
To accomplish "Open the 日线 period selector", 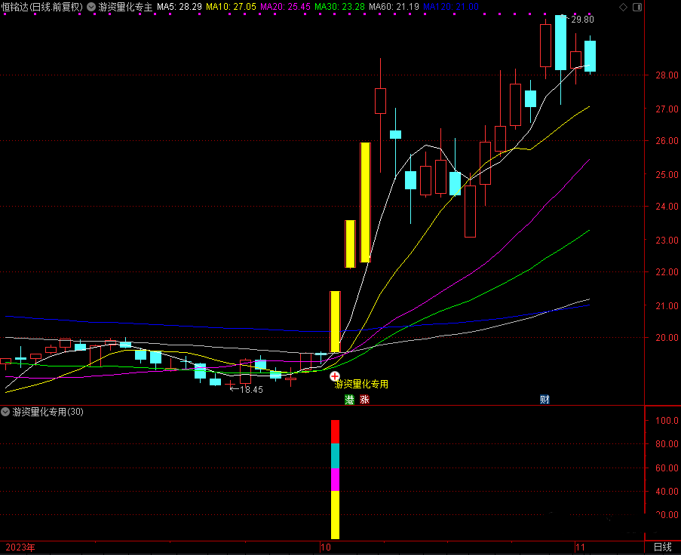I will (x=662, y=547).
